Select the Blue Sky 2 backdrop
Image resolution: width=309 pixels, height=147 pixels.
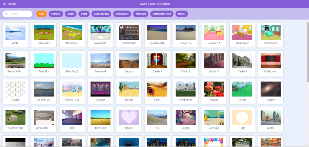coord(72,63)
